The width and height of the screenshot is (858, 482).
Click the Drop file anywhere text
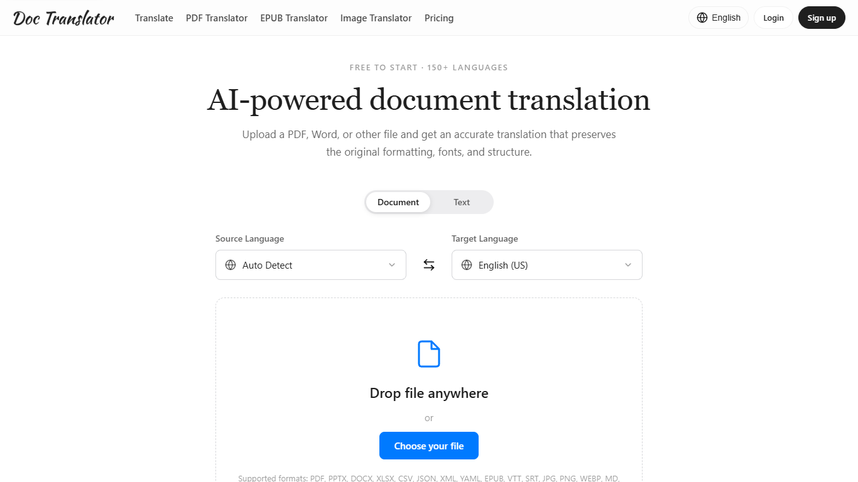pos(429,394)
